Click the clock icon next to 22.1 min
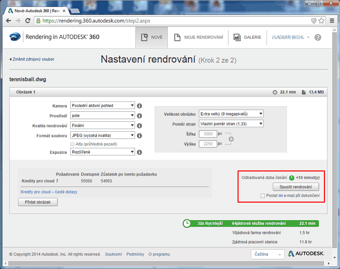 pyautogui.click(x=275, y=93)
